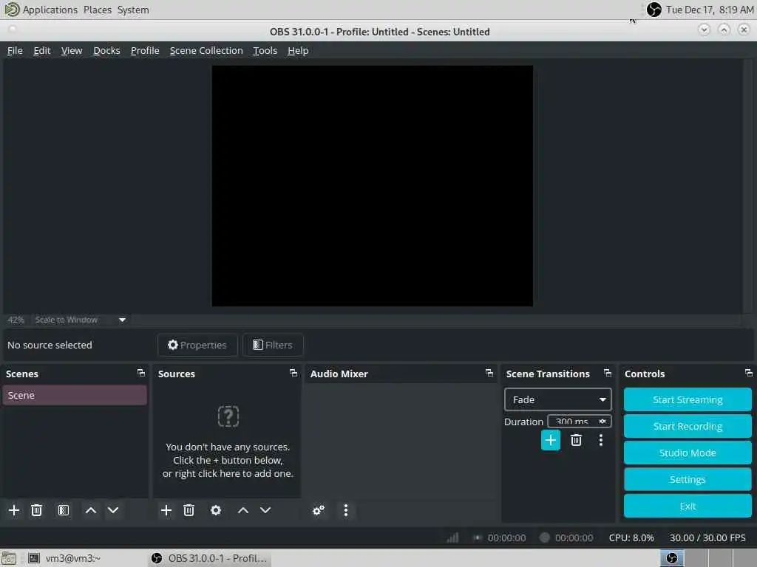Move source down arrow in Sources panel

click(x=265, y=510)
